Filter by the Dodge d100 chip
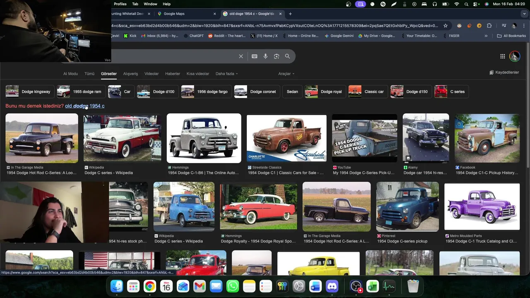Image resolution: width=530 pixels, height=298 pixels. point(157,91)
